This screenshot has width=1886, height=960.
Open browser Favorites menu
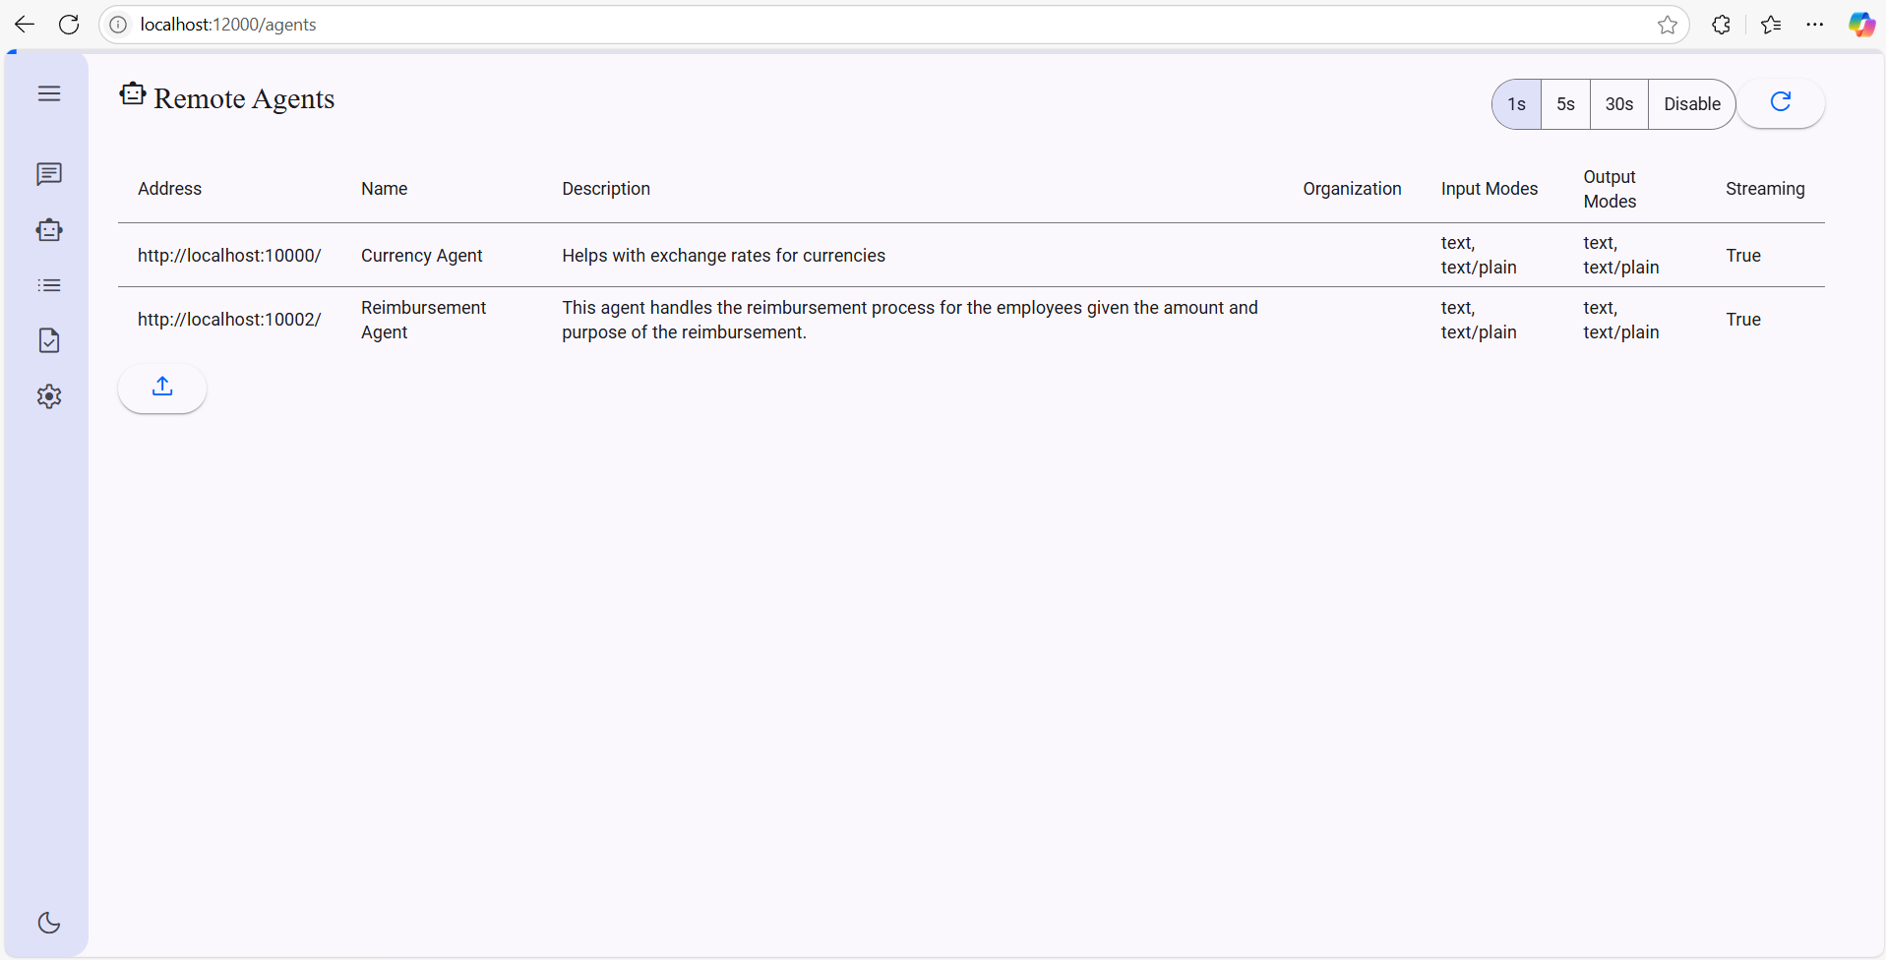pos(1769,25)
